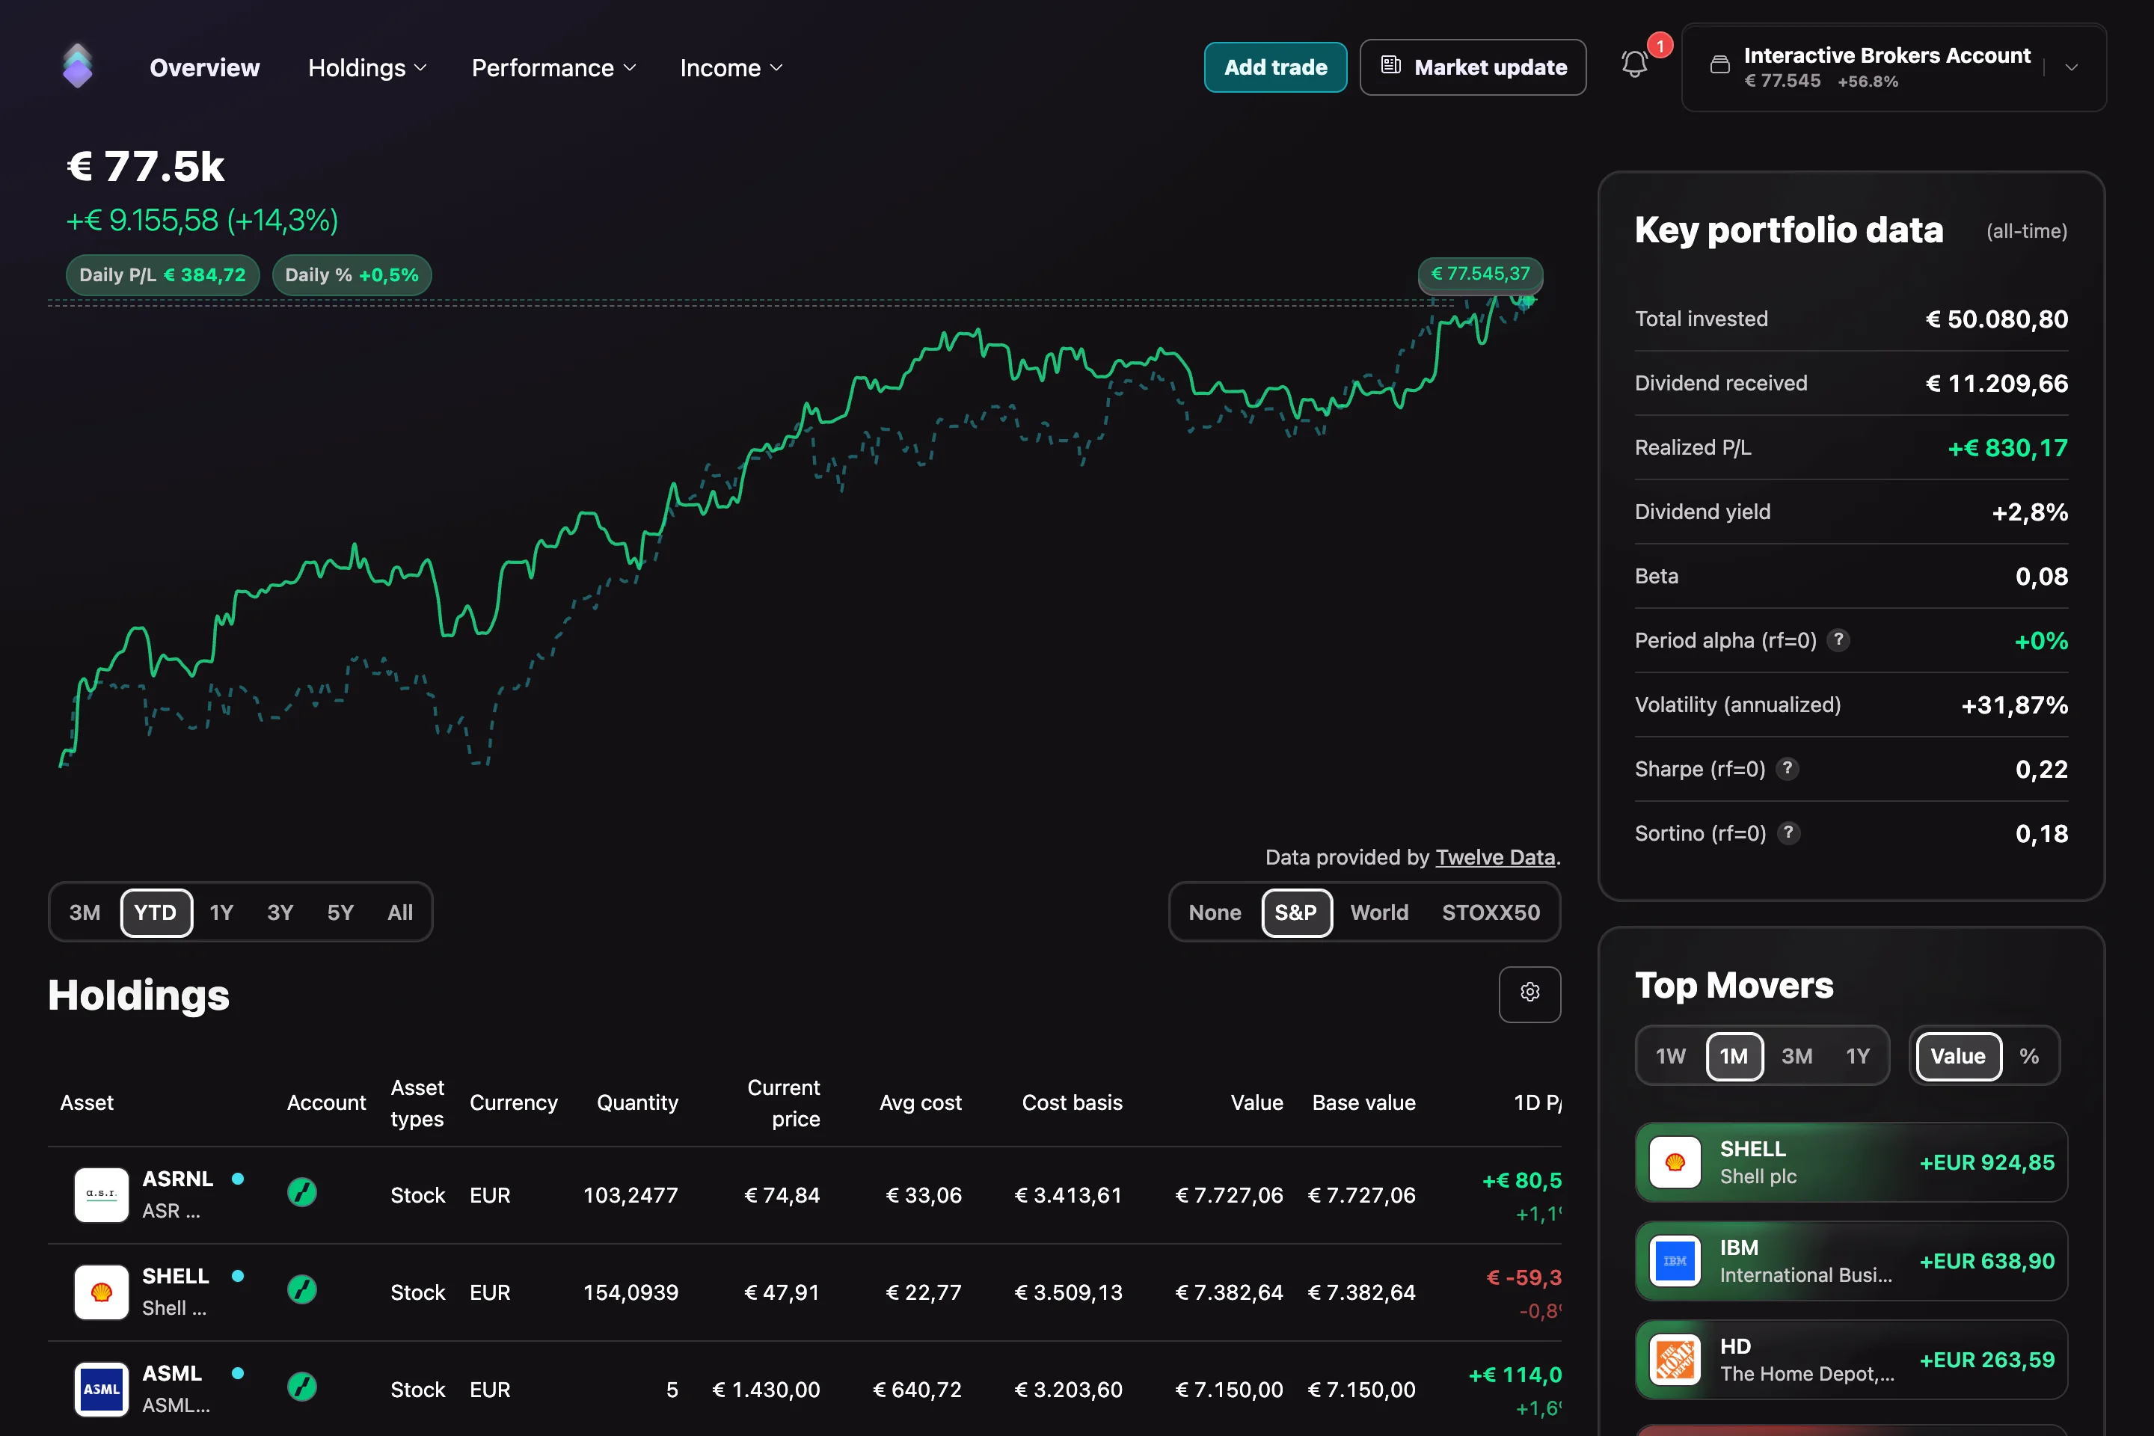Click the Home Depot logo in Top Movers
Viewport: 2154px width, 1436px height.
pos(1675,1359)
